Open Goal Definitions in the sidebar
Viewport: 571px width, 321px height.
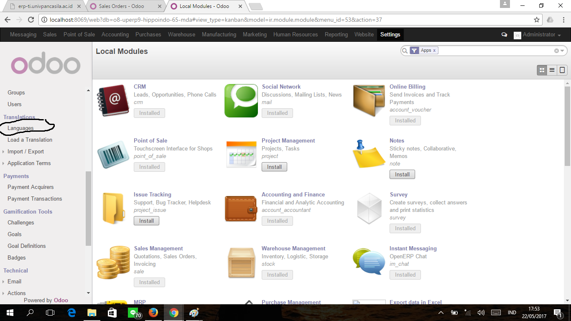click(27, 246)
